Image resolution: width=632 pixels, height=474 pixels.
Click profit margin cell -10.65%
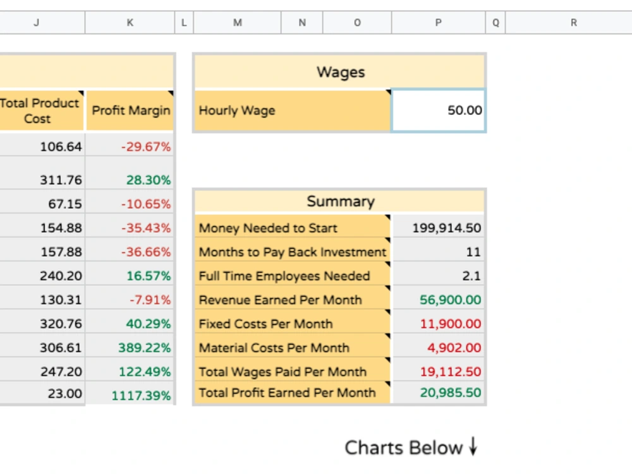pyautogui.click(x=130, y=202)
